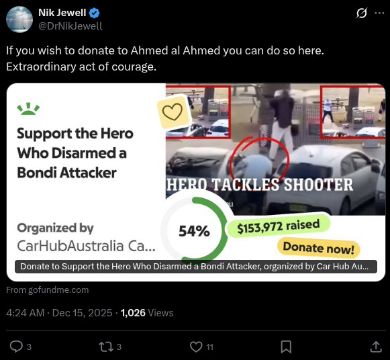Click the Grok explain icon

361,13
